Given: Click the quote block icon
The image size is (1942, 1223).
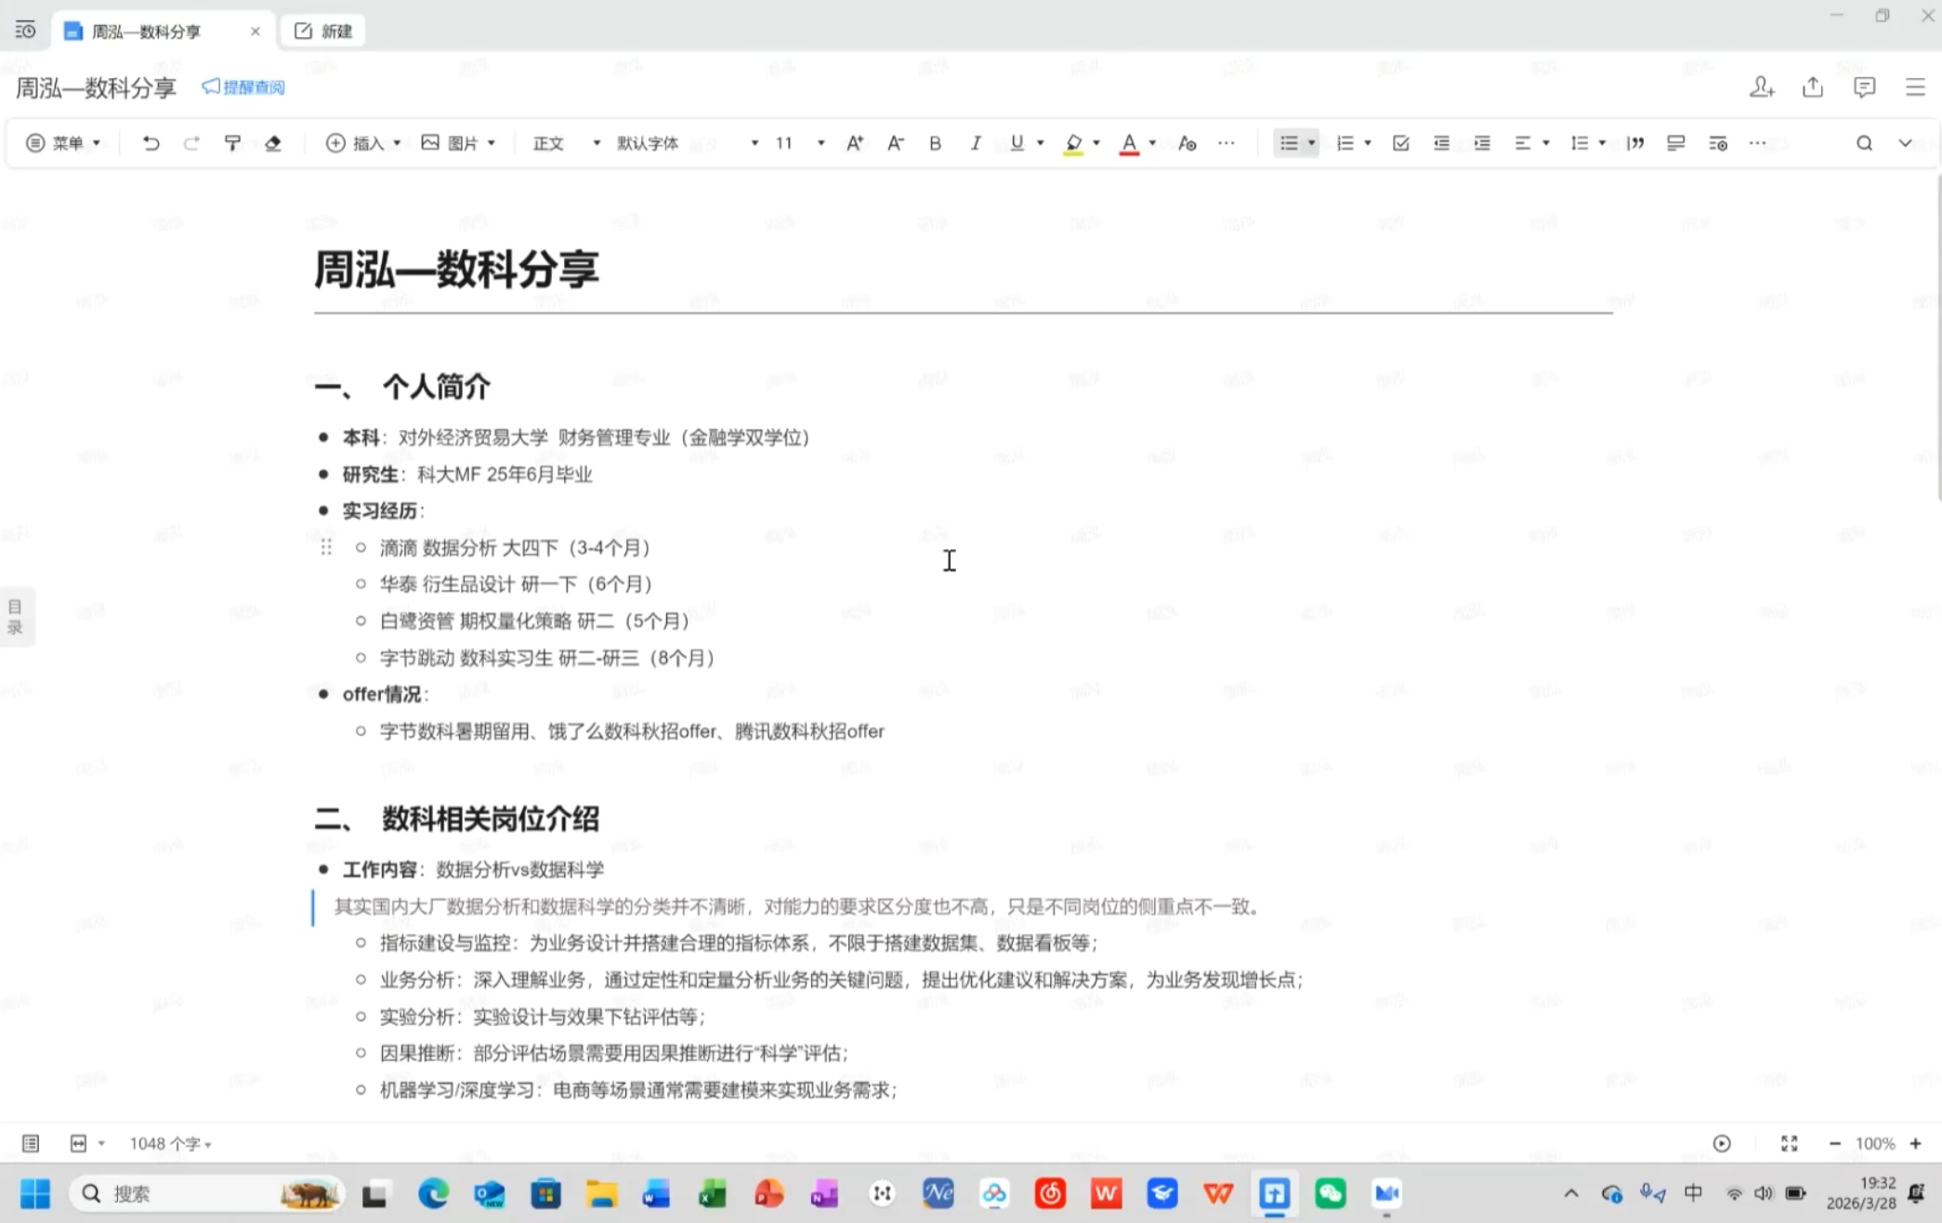Looking at the screenshot, I should (1635, 143).
